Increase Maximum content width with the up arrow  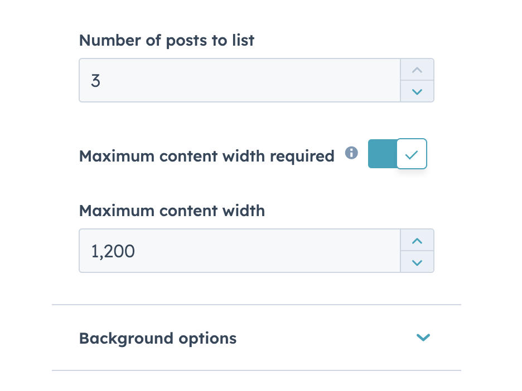point(417,241)
